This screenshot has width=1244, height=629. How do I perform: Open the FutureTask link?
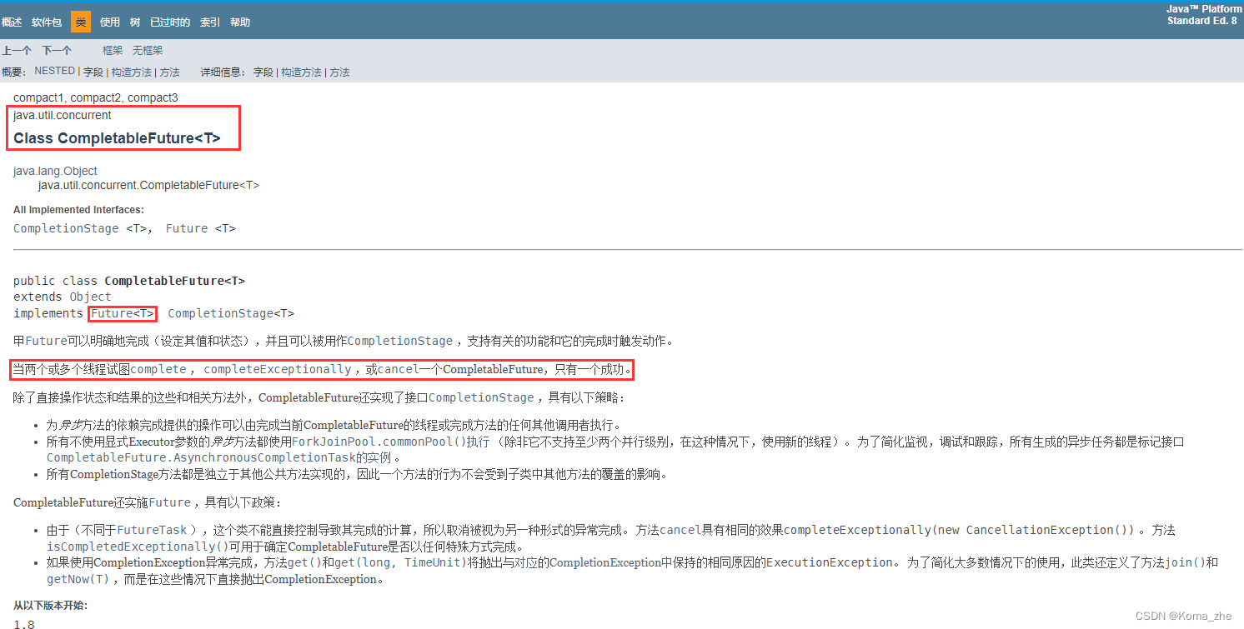click(152, 530)
